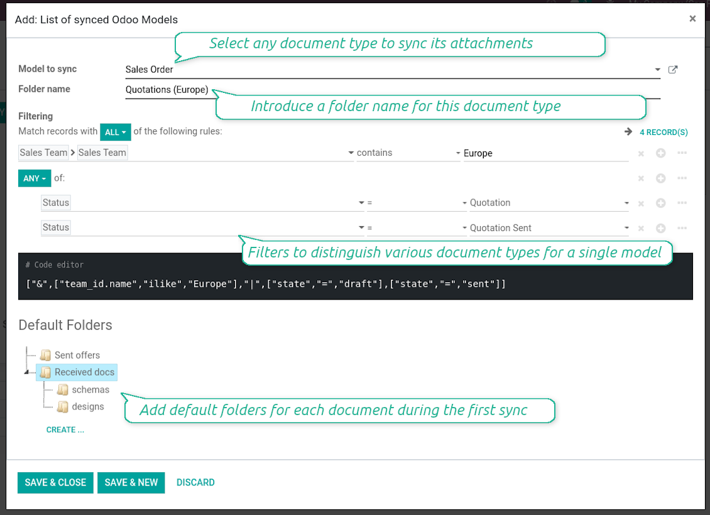Open the contains operator dropdown
This screenshot has height=515, width=710.
(408, 153)
